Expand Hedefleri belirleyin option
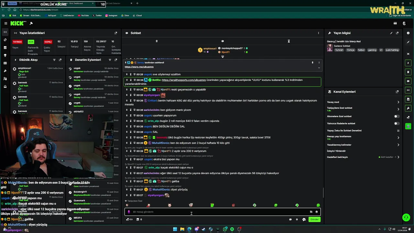 (398, 157)
